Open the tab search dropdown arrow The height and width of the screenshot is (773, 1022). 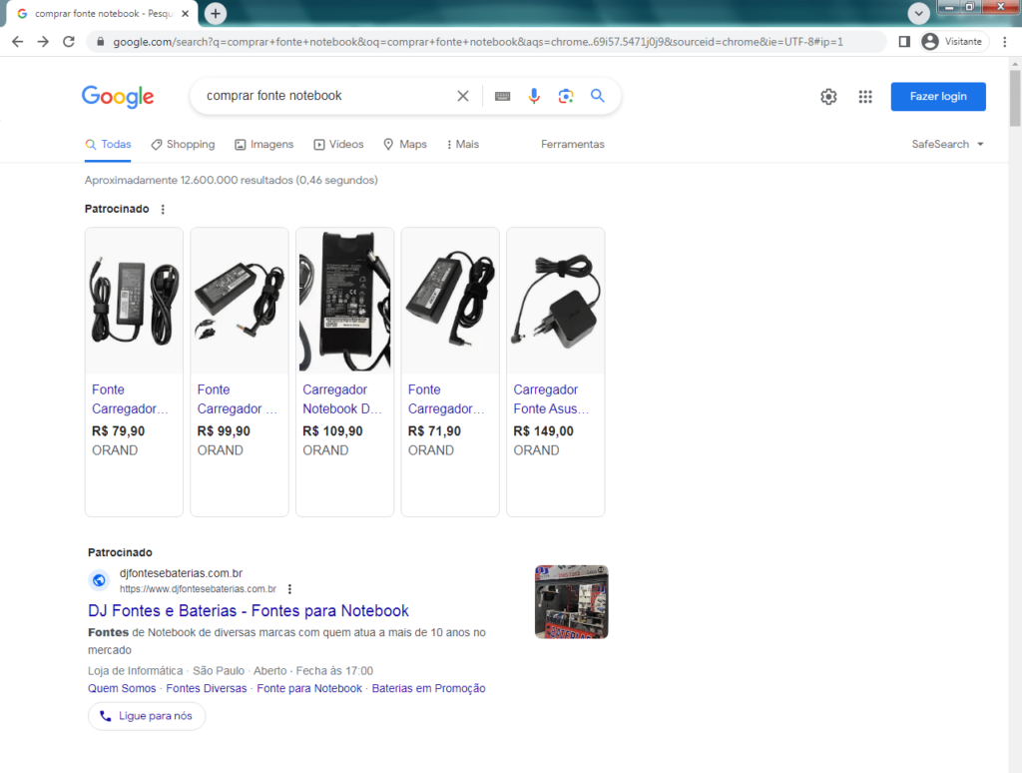click(x=918, y=13)
